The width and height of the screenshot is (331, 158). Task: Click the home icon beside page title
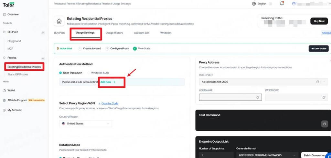(x=59, y=21)
